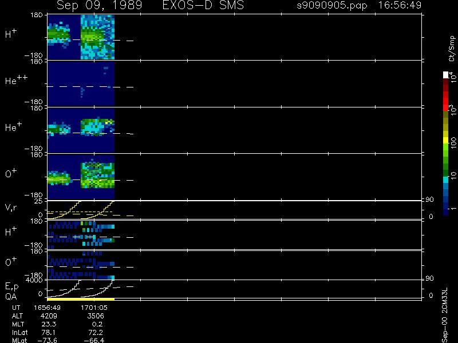Select the MLat value "-73.6"
Viewport: 458px width, 343px height.
[47, 340]
